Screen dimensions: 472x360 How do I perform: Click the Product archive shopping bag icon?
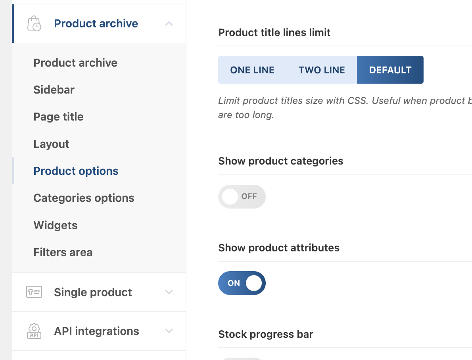(34, 24)
